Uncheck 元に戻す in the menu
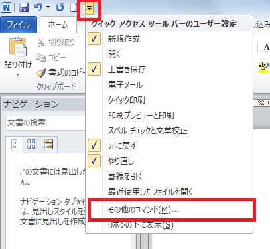This screenshot has height=249, width=270. 169,145
